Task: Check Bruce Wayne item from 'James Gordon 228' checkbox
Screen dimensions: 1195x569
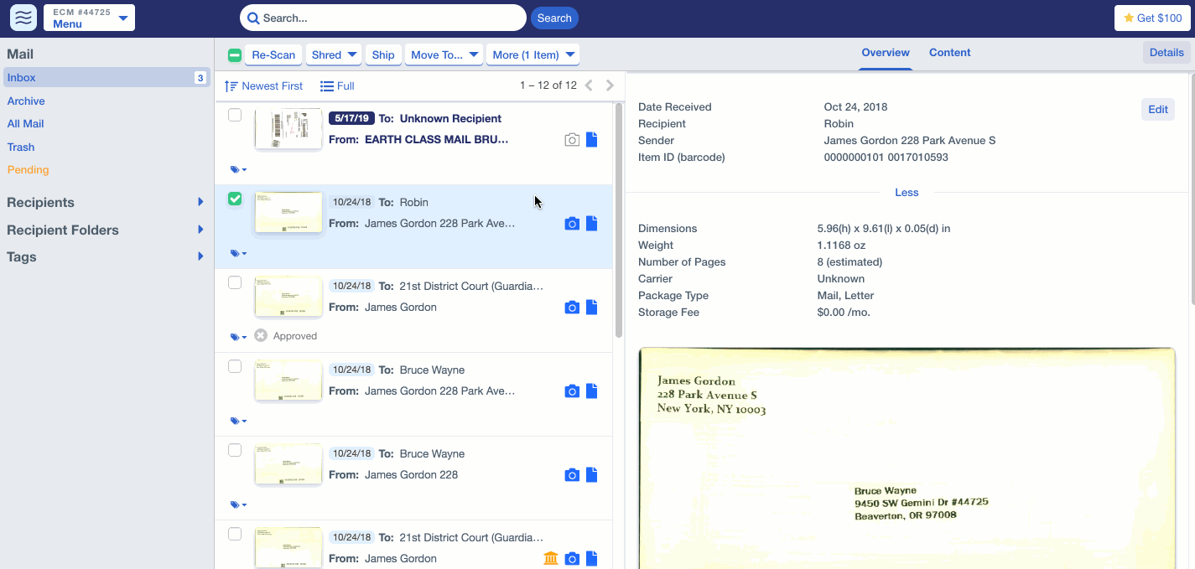Action: pyautogui.click(x=235, y=450)
